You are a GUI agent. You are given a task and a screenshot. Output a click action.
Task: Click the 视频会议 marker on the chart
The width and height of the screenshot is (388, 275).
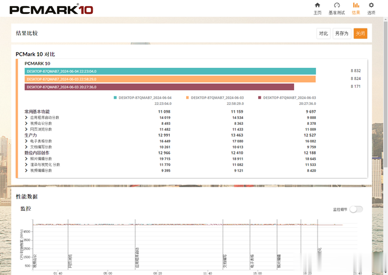(35, 261)
